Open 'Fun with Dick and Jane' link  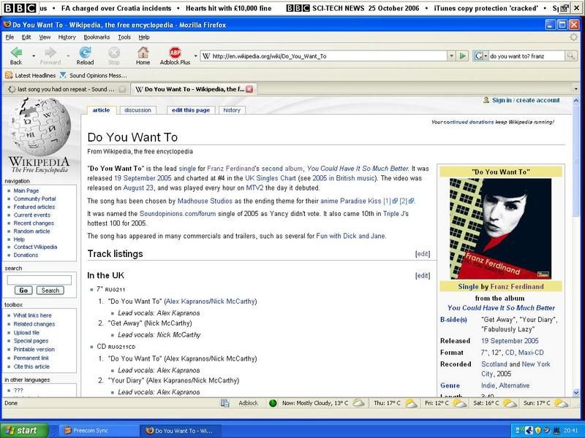(351, 236)
